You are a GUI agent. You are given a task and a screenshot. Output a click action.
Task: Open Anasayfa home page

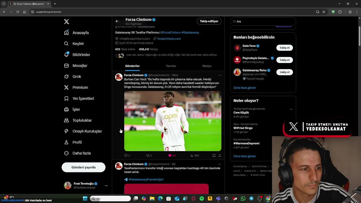pos(76,33)
